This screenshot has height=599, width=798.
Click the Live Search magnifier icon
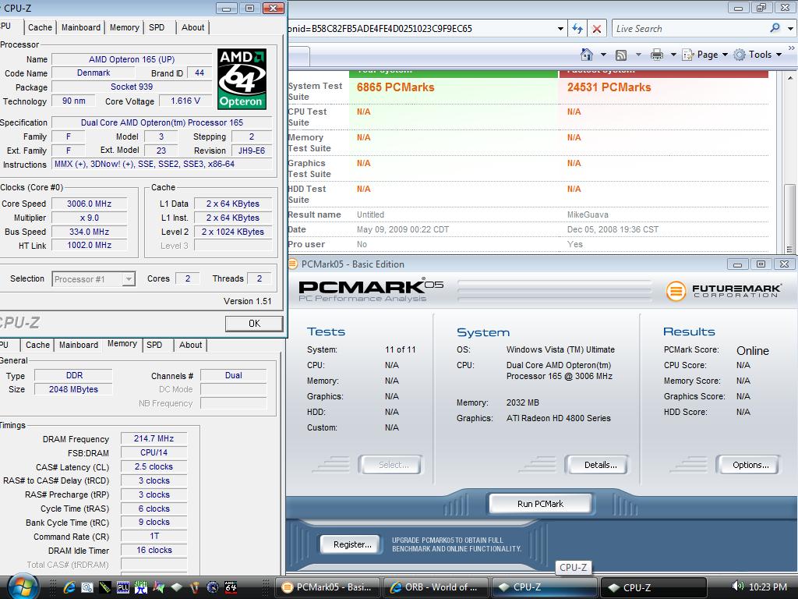click(775, 28)
